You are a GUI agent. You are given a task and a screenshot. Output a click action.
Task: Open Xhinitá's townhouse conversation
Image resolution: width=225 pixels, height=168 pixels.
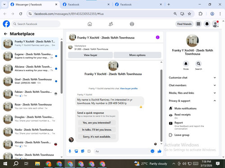coord(30,144)
